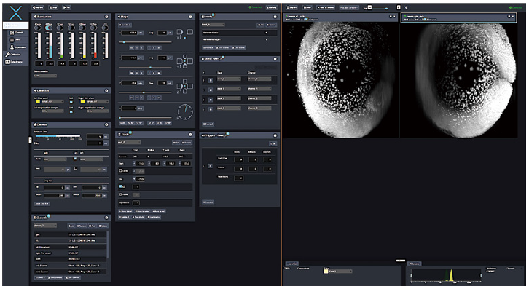Click the row icon beside channel_2 in Stacks
Viewport: 529px width, 289px height.
click(211, 100)
